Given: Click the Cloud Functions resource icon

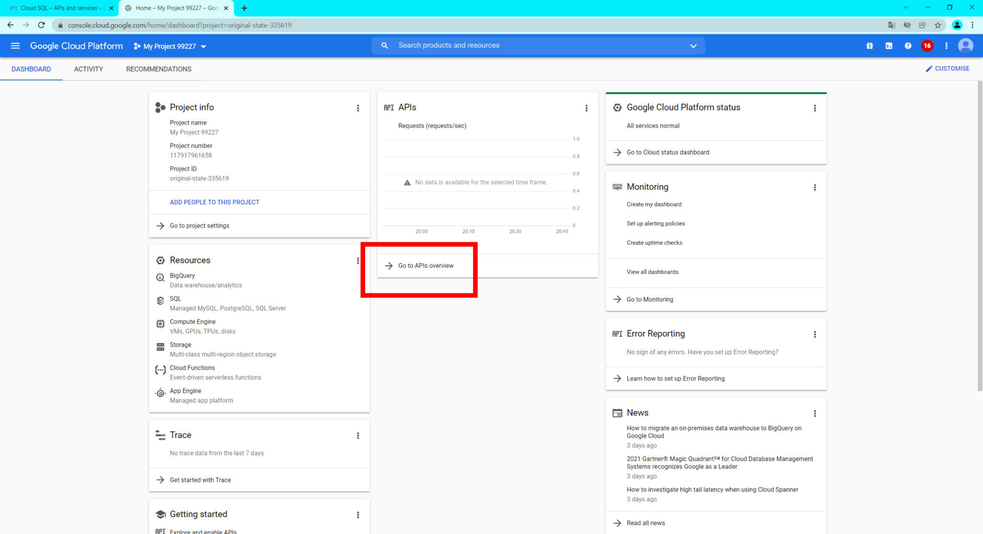Looking at the screenshot, I should (x=160, y=370).
